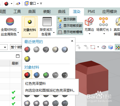Screen dimensions: 120x106
Task: Apply 红色亮泽塑料 red glossy plastic material
Action: point(27,75)
